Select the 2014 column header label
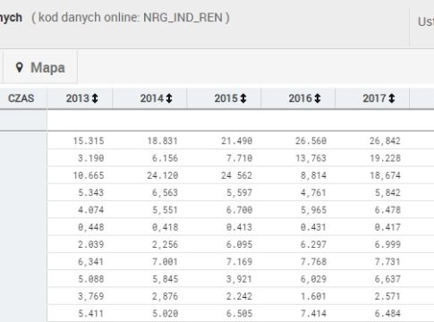Viewport: 434px width, 322px height. [152, 98]
